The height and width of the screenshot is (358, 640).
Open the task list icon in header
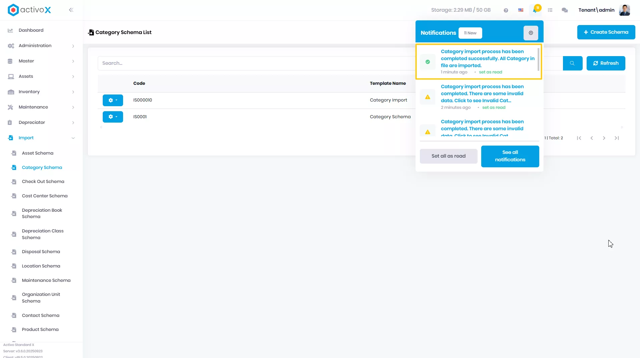pyautogui.click(x=550, y=10)
